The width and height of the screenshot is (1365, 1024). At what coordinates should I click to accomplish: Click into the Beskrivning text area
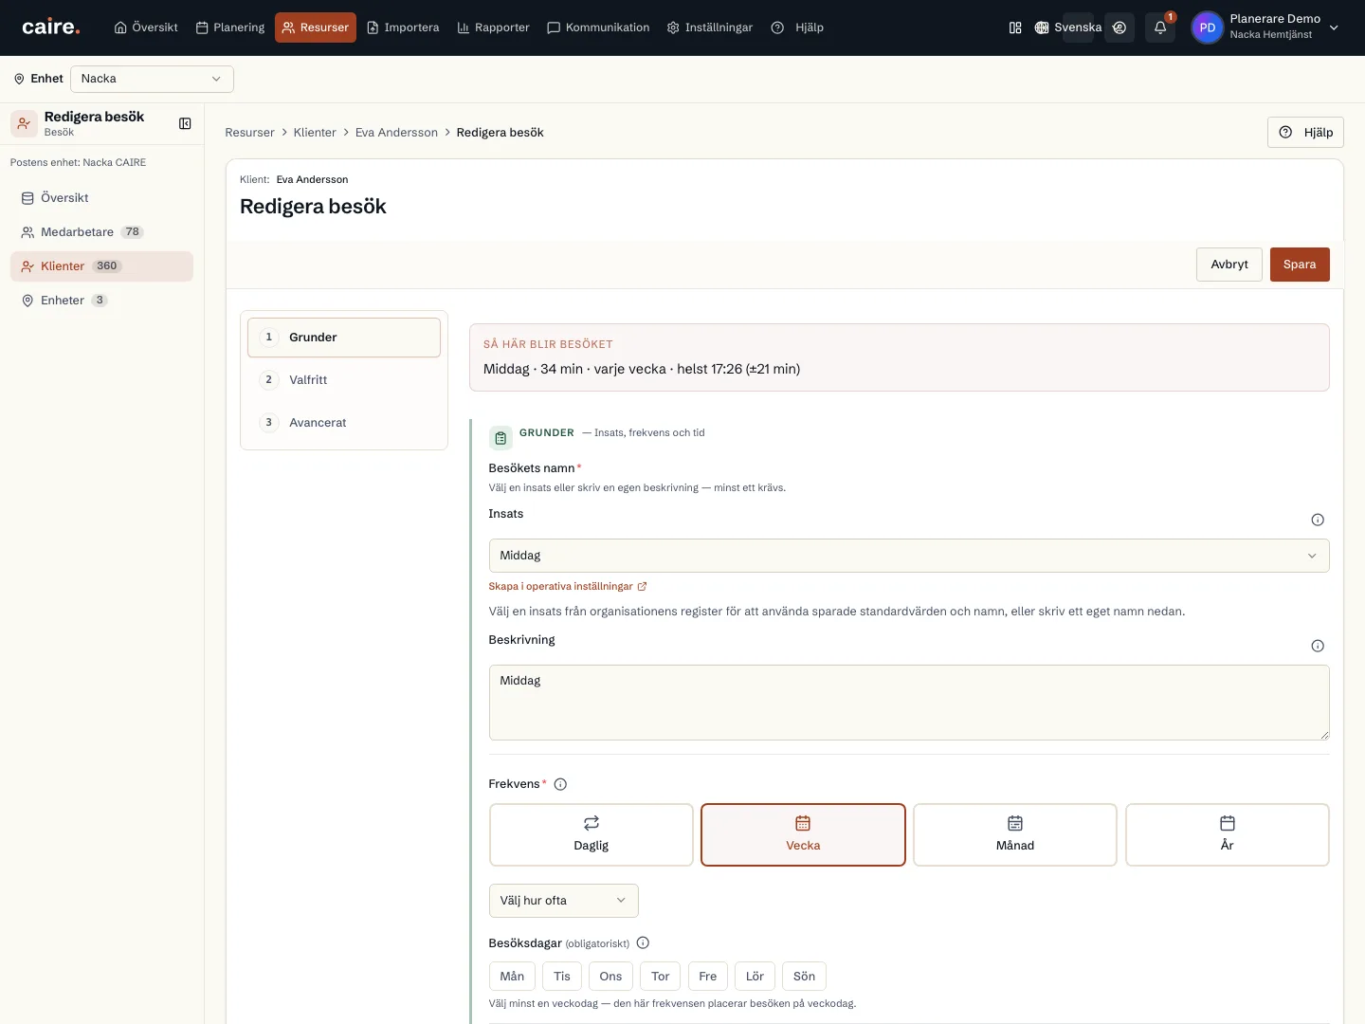pyautogui.click(x=909, y=703)
